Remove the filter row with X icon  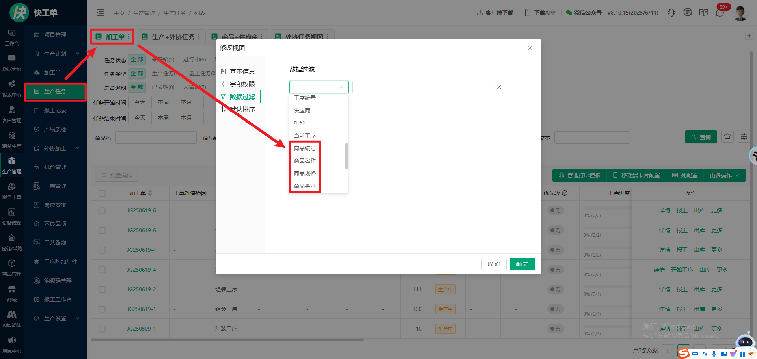click(x=499, y=87)
